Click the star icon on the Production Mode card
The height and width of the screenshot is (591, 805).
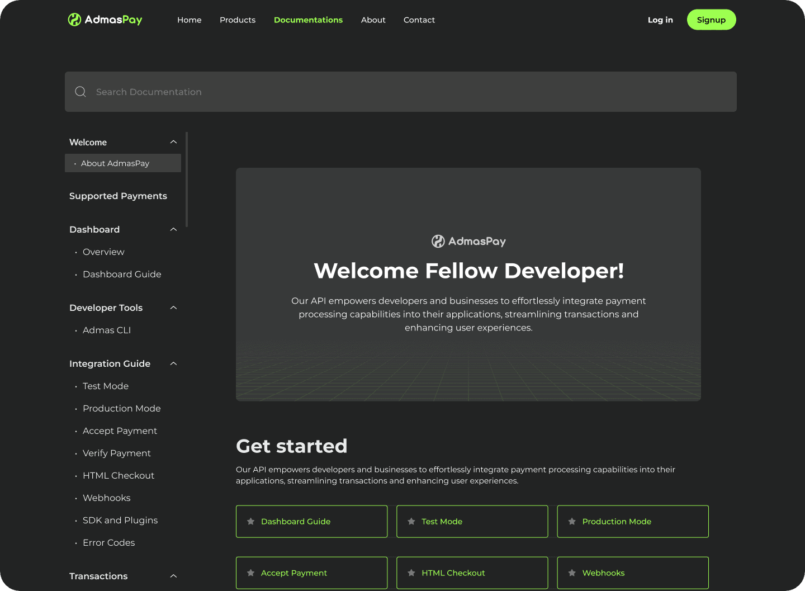571,521
